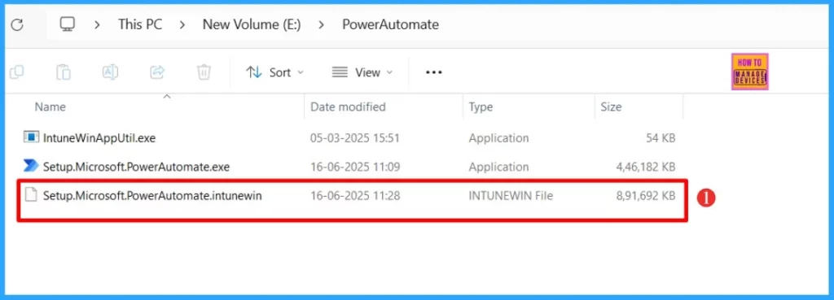
Task: Click the IntuneWinAppUtil.exe file icon
Action: 32,137
